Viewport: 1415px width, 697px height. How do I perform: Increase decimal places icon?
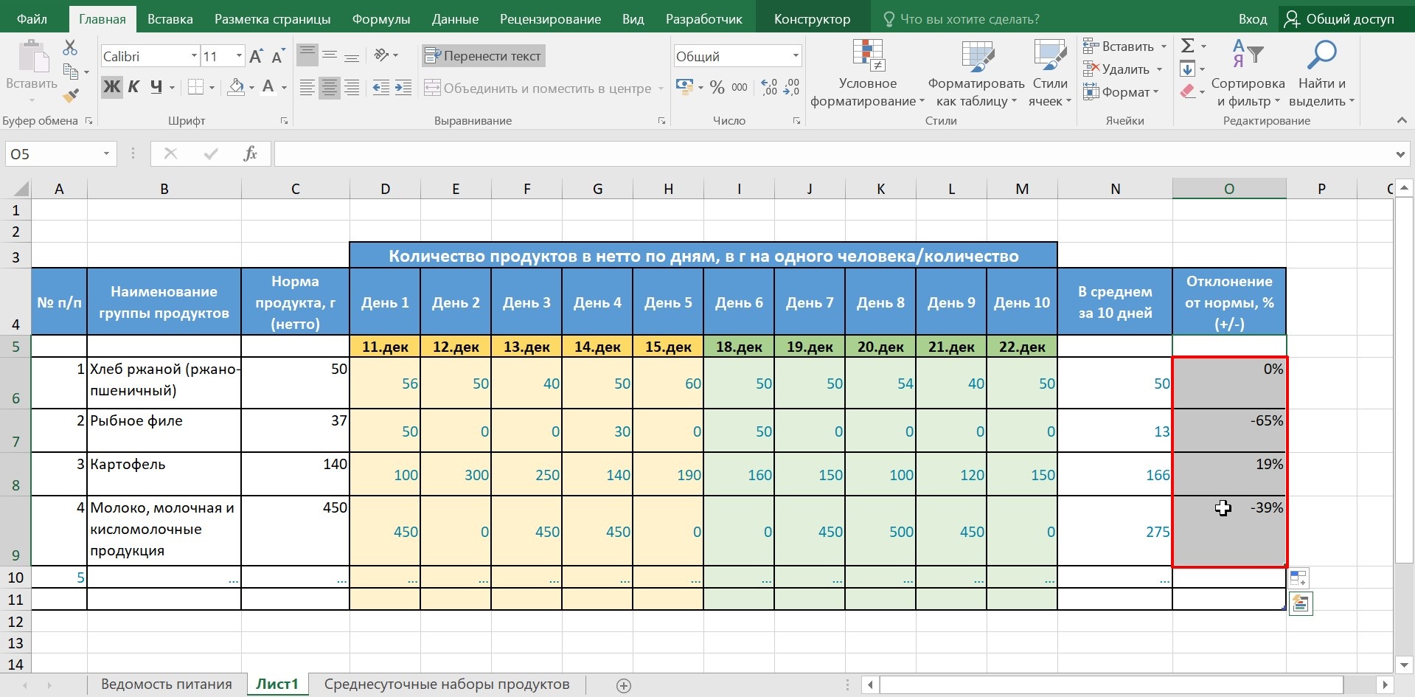[x=768, y=88]
